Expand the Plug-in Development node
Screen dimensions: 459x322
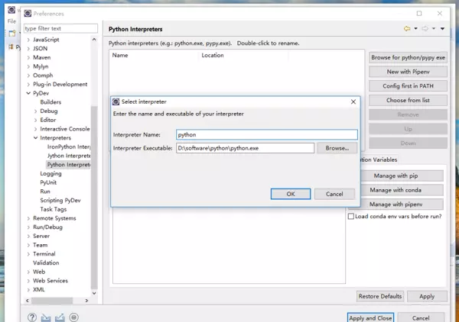28,85
